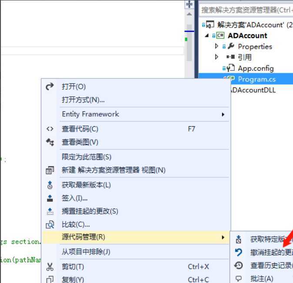This screenshot has height=283, width=293.
Task: Open the Entity Framework submenu arrow
Action: pyautogui.click(x=223, y=115)
